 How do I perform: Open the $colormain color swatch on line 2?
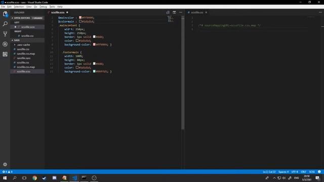click(80, 21)
